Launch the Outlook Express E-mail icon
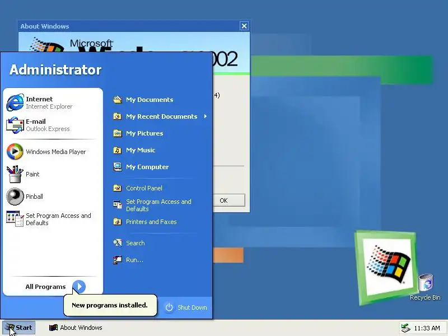This screenshot has width=448, height=336. (15, 125)
